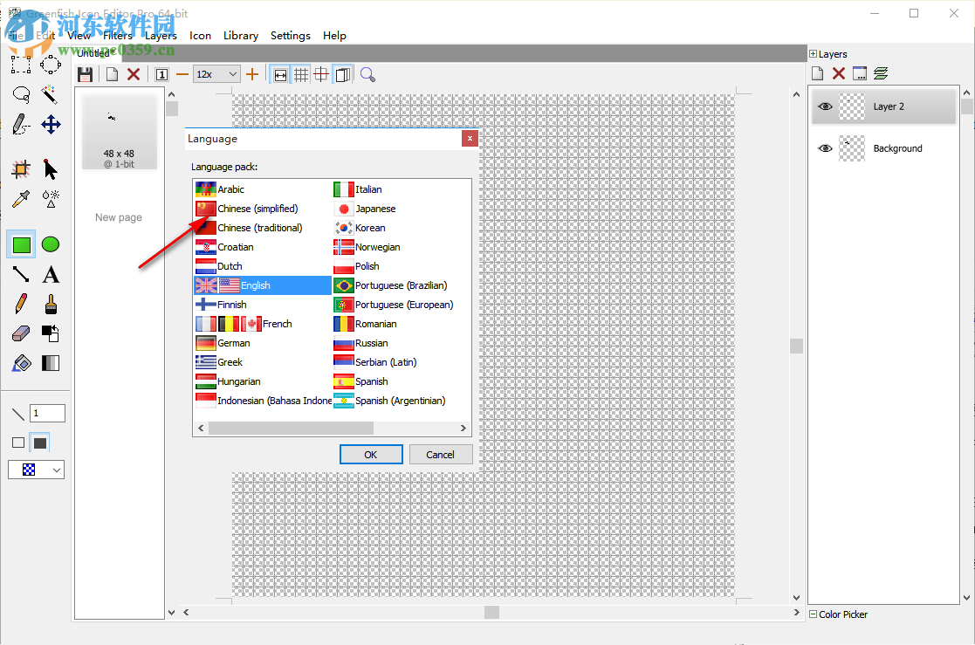Cancel the Language dialog
The height and width of the screenshot is (645, 975).
click(441, 454)
